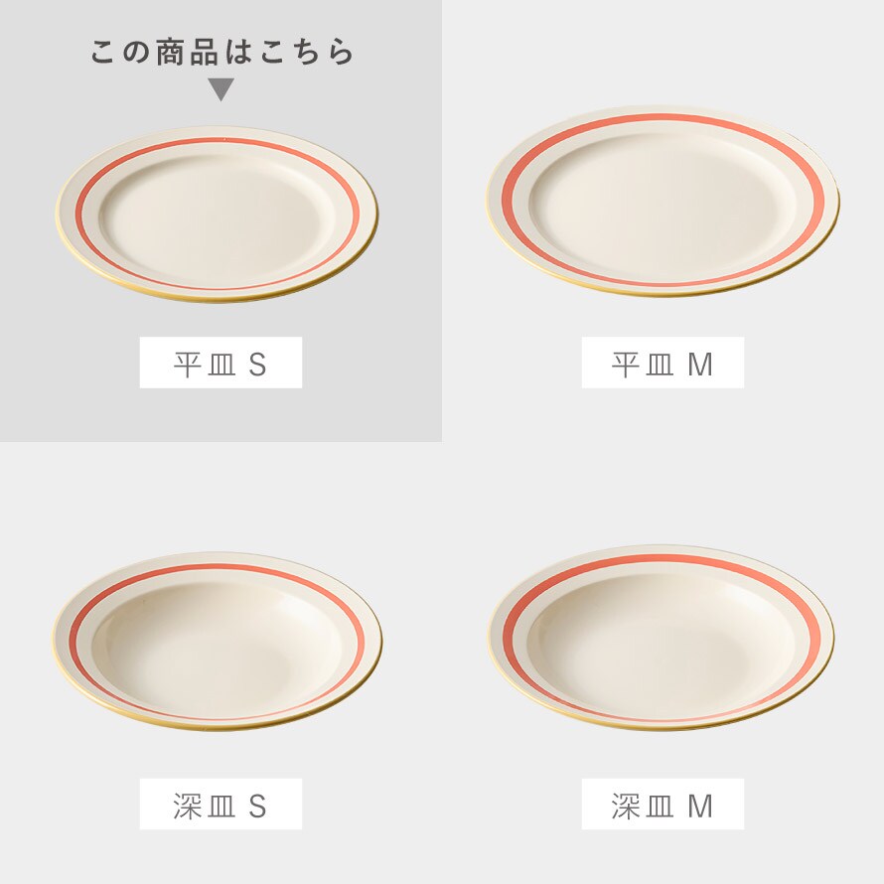
Task: Click the yellow rim of 平皿 S plate
Action: pos(218,297)
